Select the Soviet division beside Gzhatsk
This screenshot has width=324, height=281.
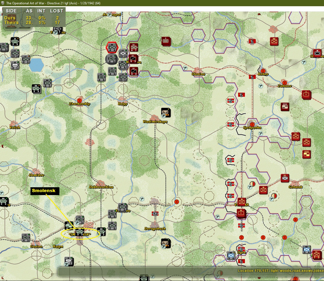tap(285, 178)
